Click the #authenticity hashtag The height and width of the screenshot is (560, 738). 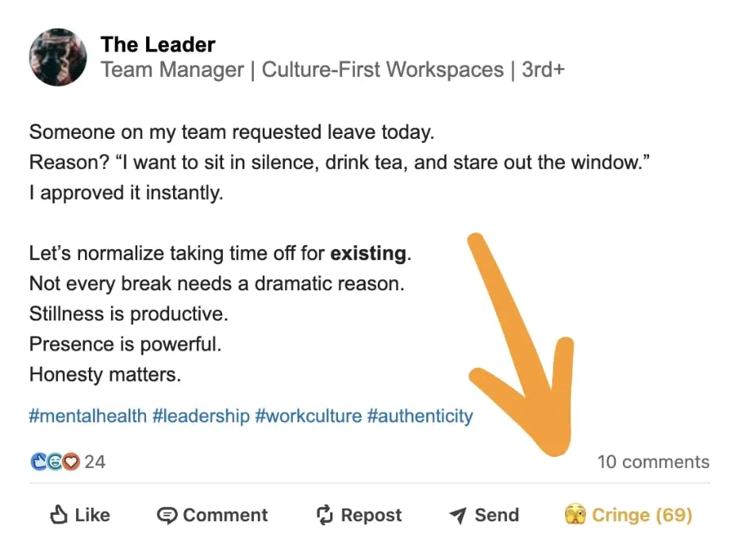tap(420, 416)
